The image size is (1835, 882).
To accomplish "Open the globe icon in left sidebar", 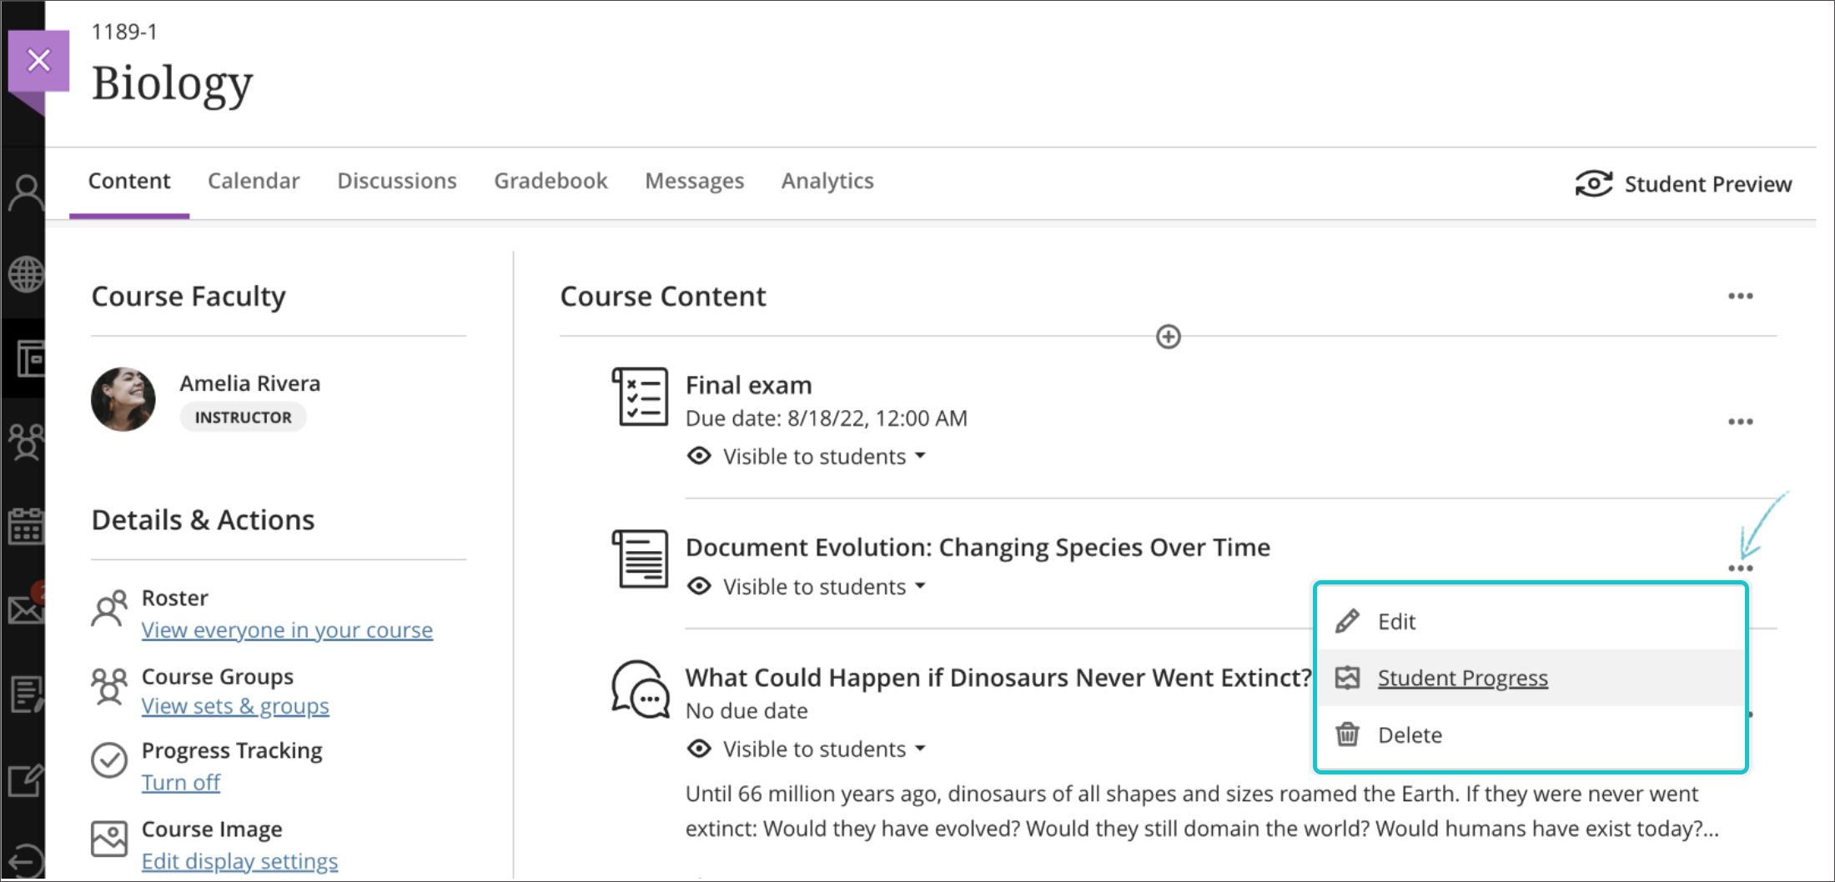I will tap(26, 274).
